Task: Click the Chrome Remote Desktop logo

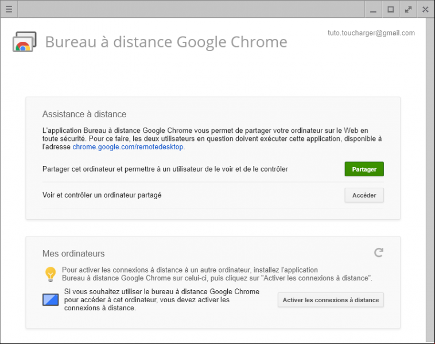Action: click(25, 42)
